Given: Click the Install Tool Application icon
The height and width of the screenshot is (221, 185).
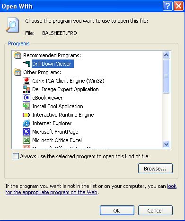Looking at the screenshot, I should [x=26, y=106].
